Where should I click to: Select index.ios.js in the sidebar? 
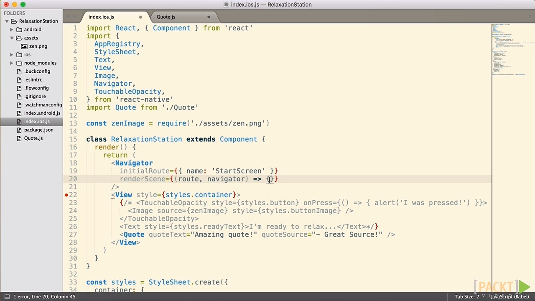(x=37, y=122)
